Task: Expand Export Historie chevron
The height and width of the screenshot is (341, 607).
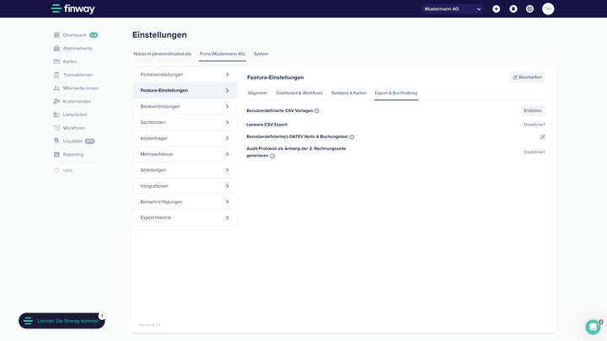Action: pyautogui.click(x=228, y=218)
